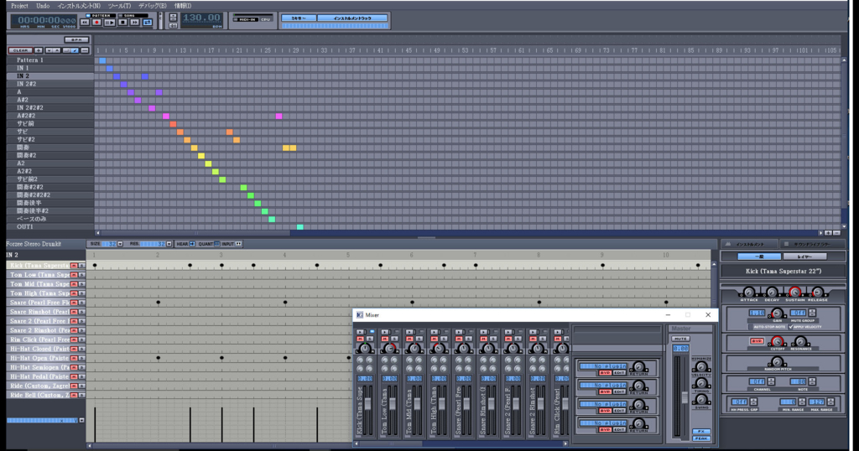Image resolution: width=859 pixels, height=451 pixels.
Task: Open the pattern SIZE dropdown
Action: pyautogui.click(x=120, y=244)
